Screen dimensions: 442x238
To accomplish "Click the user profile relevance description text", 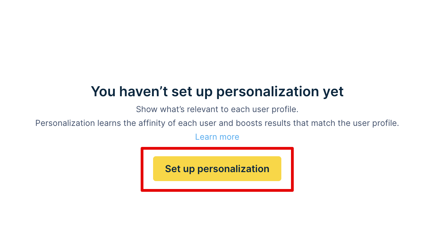I will 217,109.
